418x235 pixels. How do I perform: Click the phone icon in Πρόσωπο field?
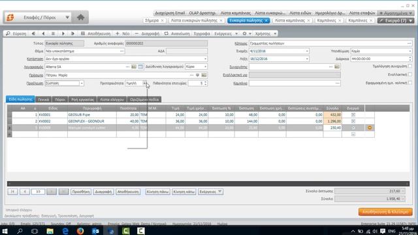(197, 75)
